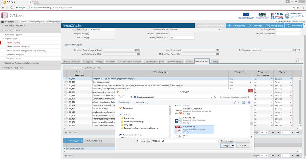Select the row radio for 19.2Δ_114

[65, 85]
